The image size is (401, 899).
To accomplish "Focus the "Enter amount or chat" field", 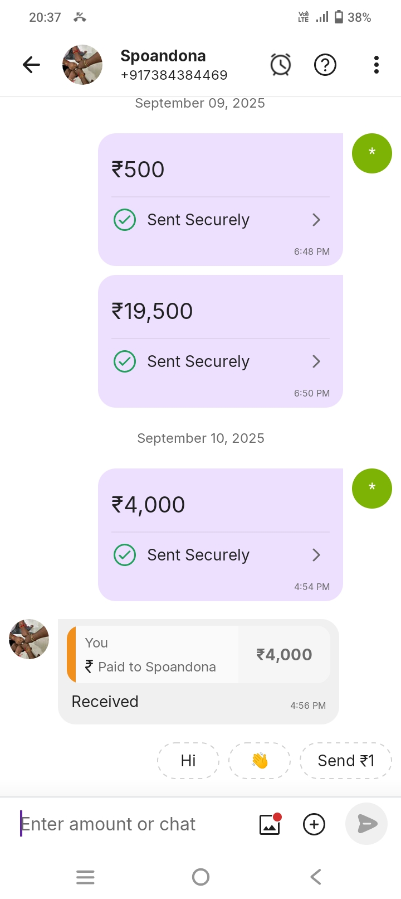I will 134,824.
